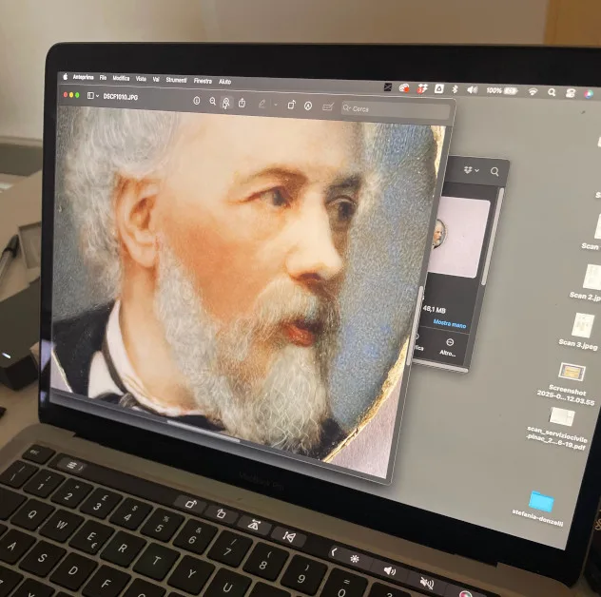Viewport: 601px width, 597px height.
Task: Select the highlight pen tool
Action: (x=262, y=104)
